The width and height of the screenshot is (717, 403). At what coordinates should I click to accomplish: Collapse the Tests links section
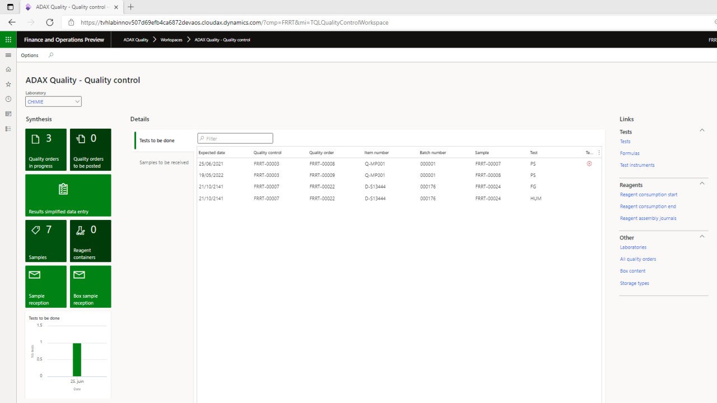[702, 130]
